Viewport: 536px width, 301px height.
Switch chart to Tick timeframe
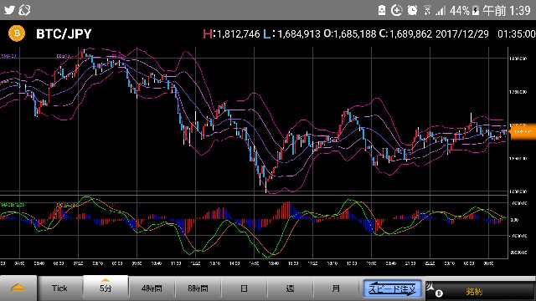[59, 288]
